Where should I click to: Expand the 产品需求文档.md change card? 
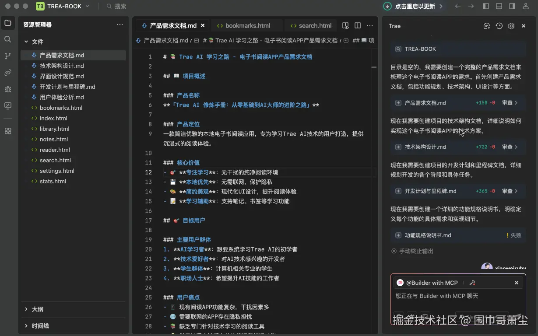point(398,103)
